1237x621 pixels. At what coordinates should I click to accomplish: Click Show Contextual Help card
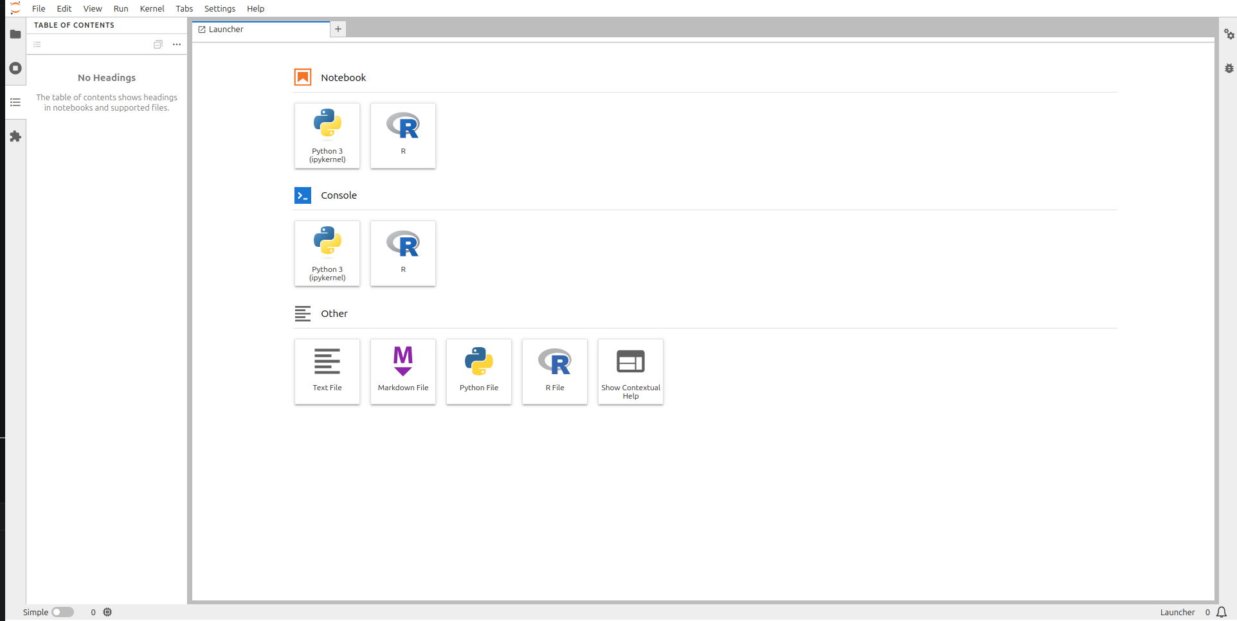(x=631, y=372)
